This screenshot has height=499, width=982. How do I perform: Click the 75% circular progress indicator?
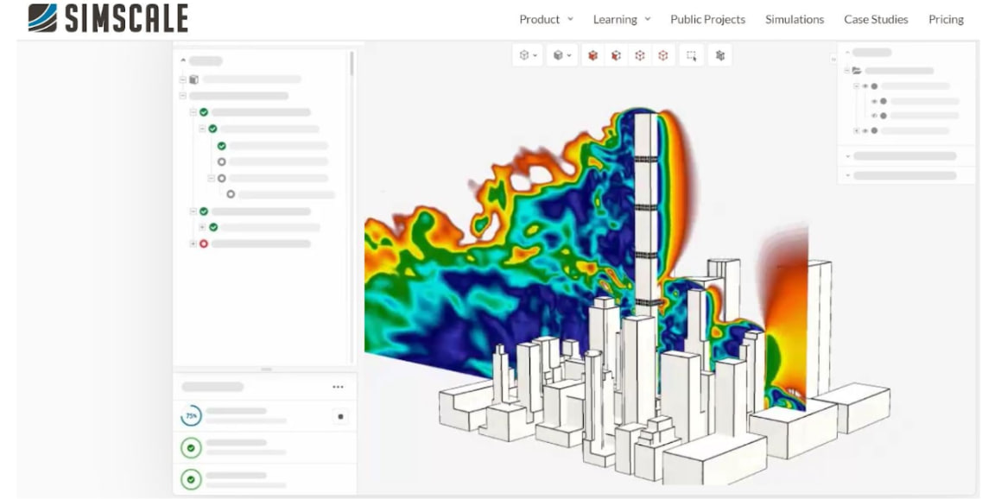click(191, 416)
